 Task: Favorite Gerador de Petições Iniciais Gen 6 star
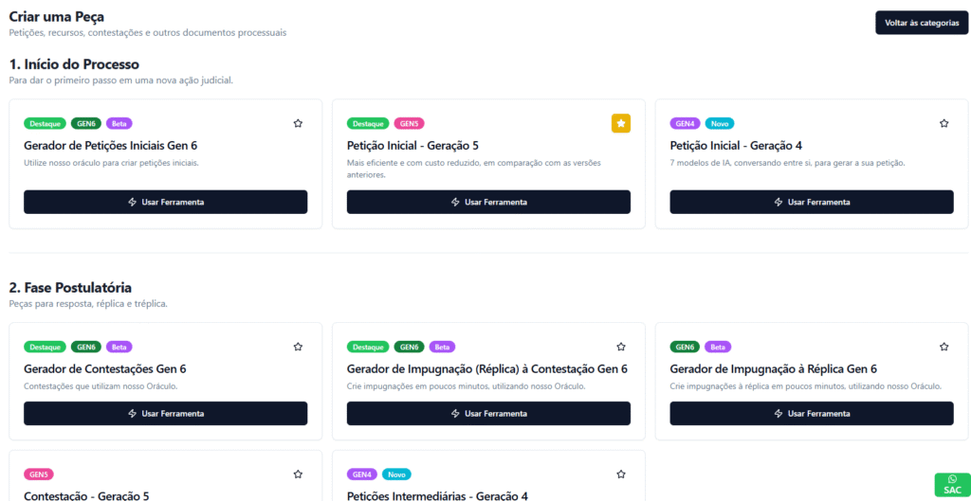298,123
